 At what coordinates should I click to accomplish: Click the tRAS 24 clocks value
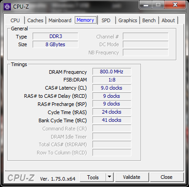(111, 112)
